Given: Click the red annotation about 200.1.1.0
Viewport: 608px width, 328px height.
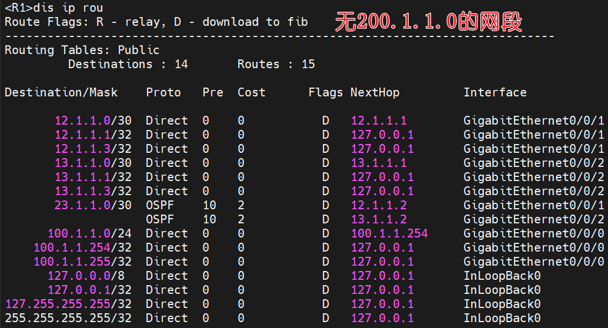Looking at the screenshot, I should click(x=428, y=22).
